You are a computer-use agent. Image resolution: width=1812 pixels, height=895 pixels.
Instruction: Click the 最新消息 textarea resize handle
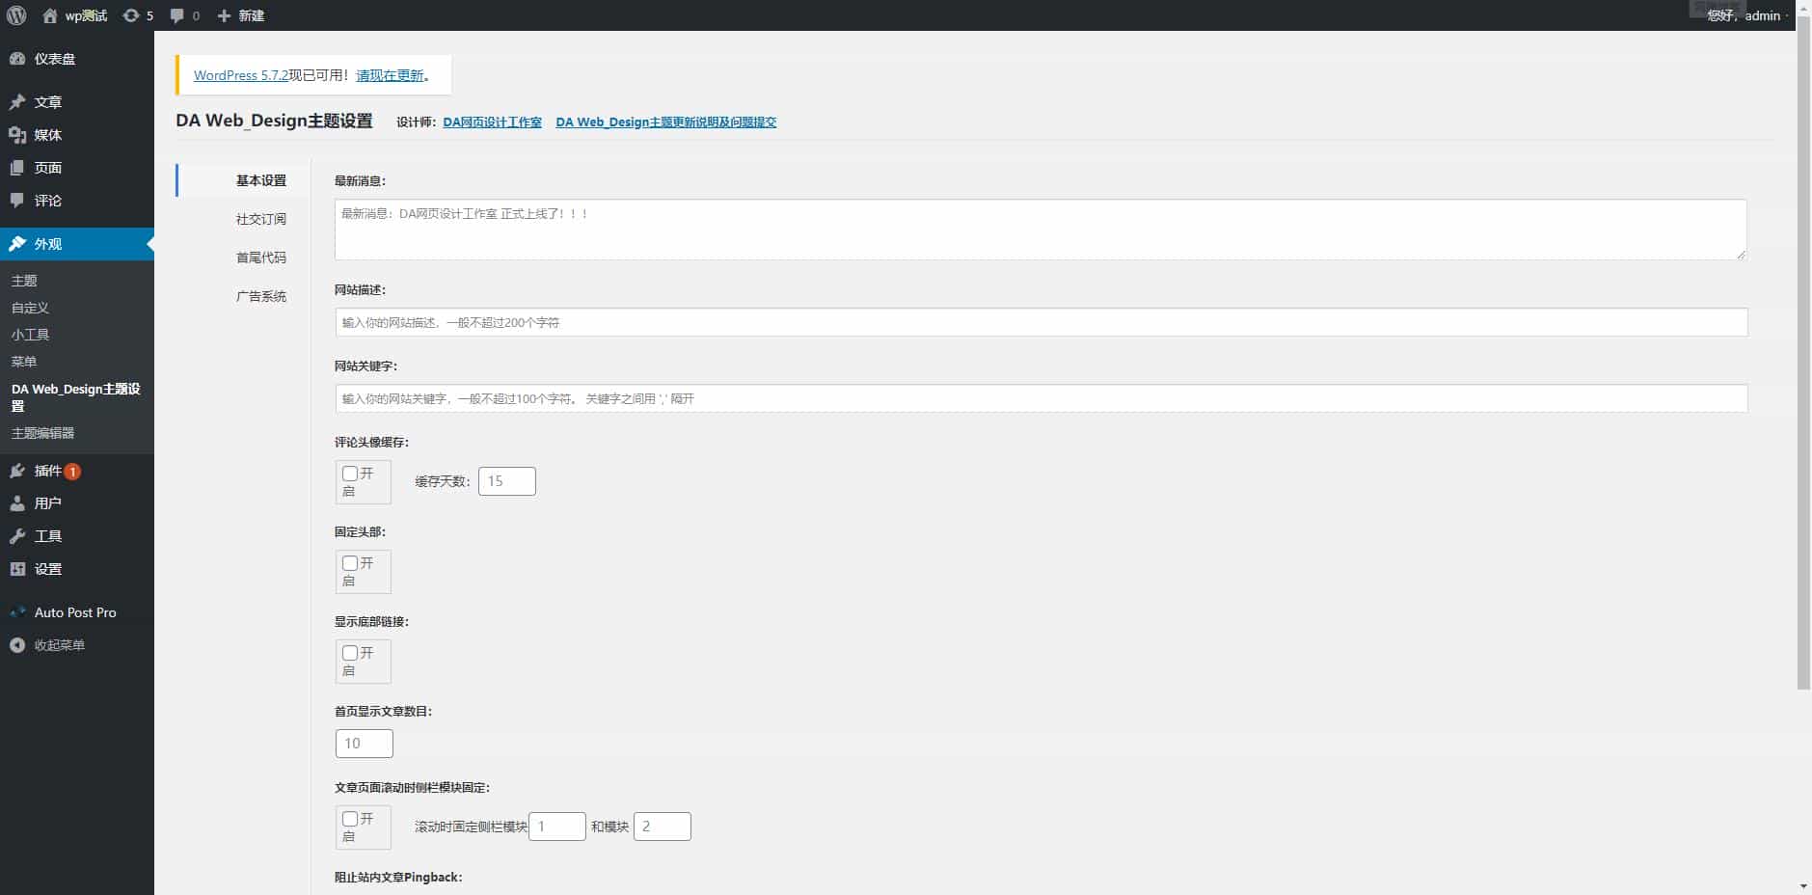coord(1741,254)
